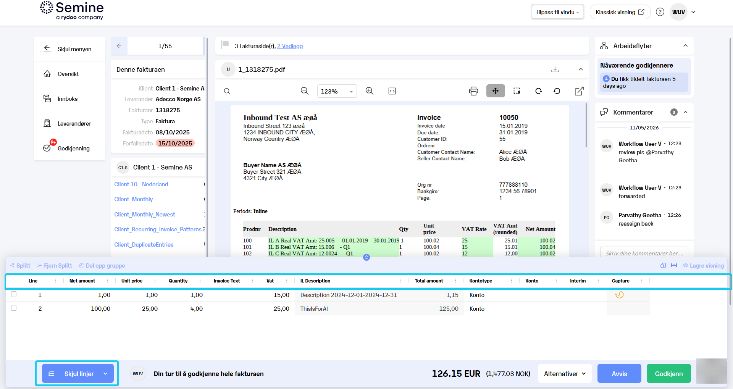Toggle the flag on the invoice
Screen dimensions: 733x389
click(225, 45)
